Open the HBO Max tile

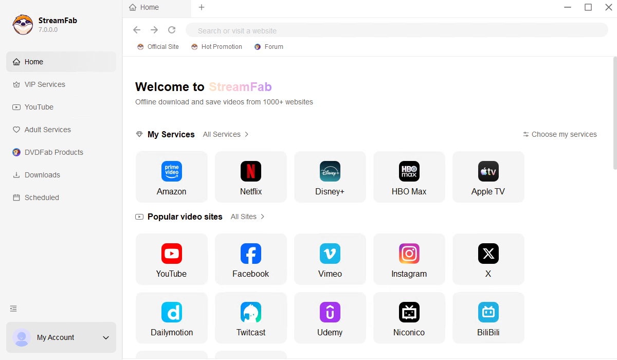409,176
